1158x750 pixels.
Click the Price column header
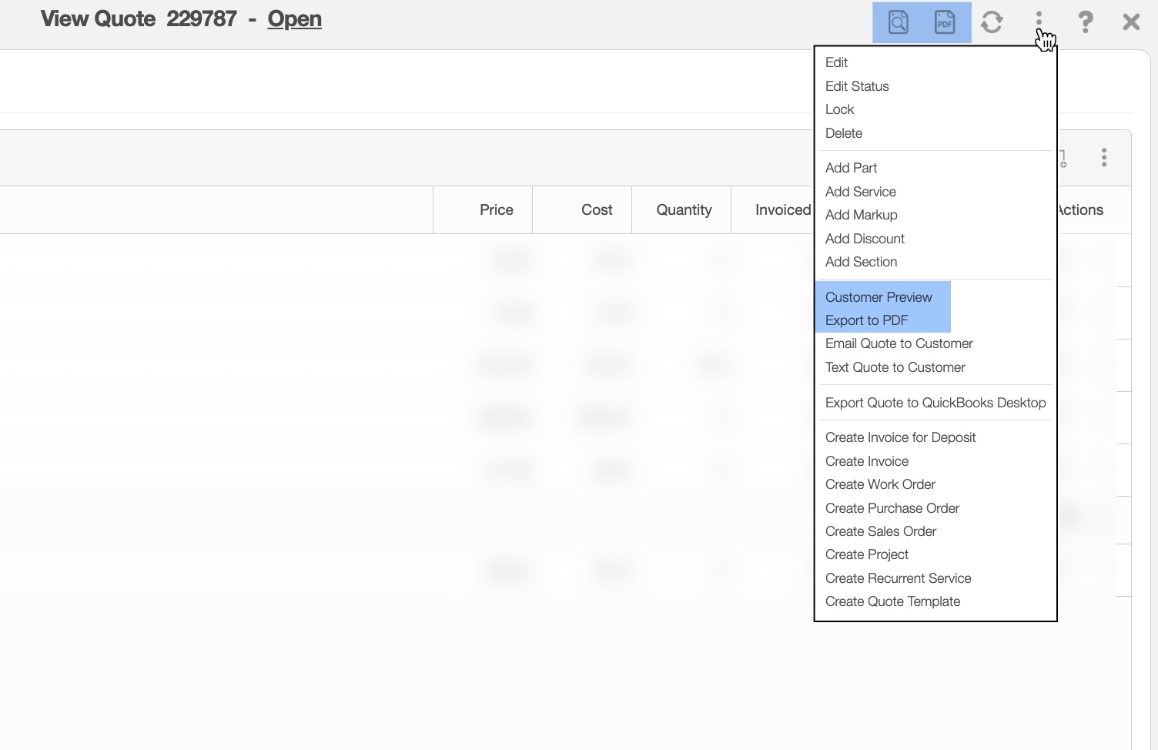(496, 210)
